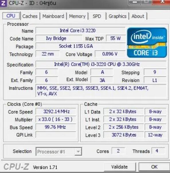Show the About tab
The height and width of the screenshot is (173, 170).
pyautogui.click(x=138, y=16)
